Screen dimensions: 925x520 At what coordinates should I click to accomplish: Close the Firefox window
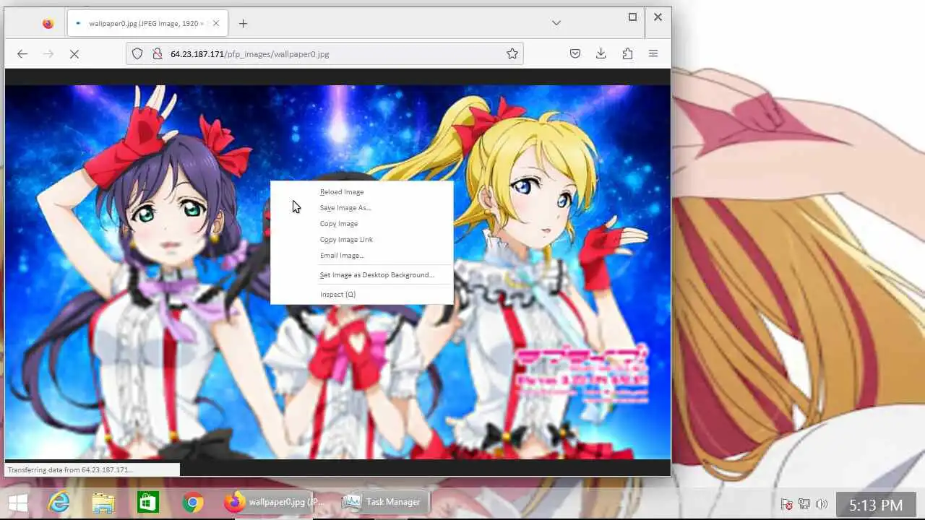[658, 17]
